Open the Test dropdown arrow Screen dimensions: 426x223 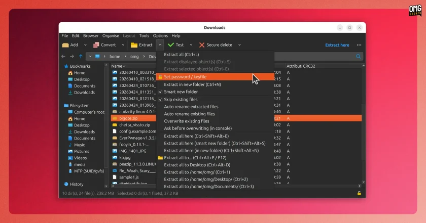coord(191,45)
